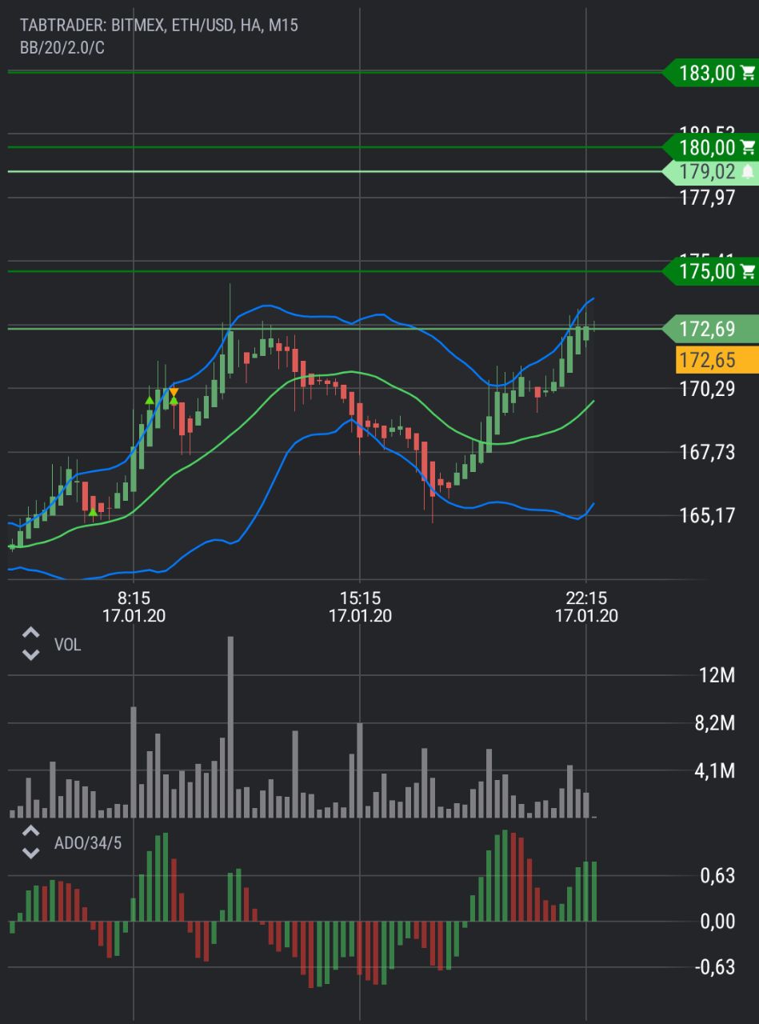The height and width of the screenshot is (1024, 759).
Task: Tap the 180,00 order cart icon
Action: point(748,147)
